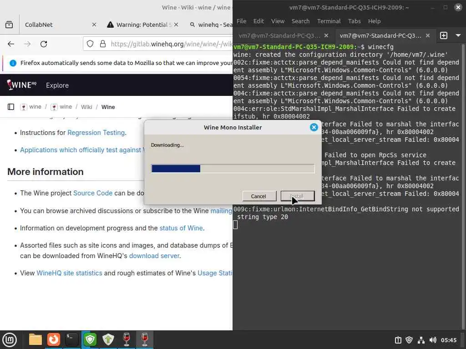
Task: Close the second terminal tab
Action: coord(428,35)
